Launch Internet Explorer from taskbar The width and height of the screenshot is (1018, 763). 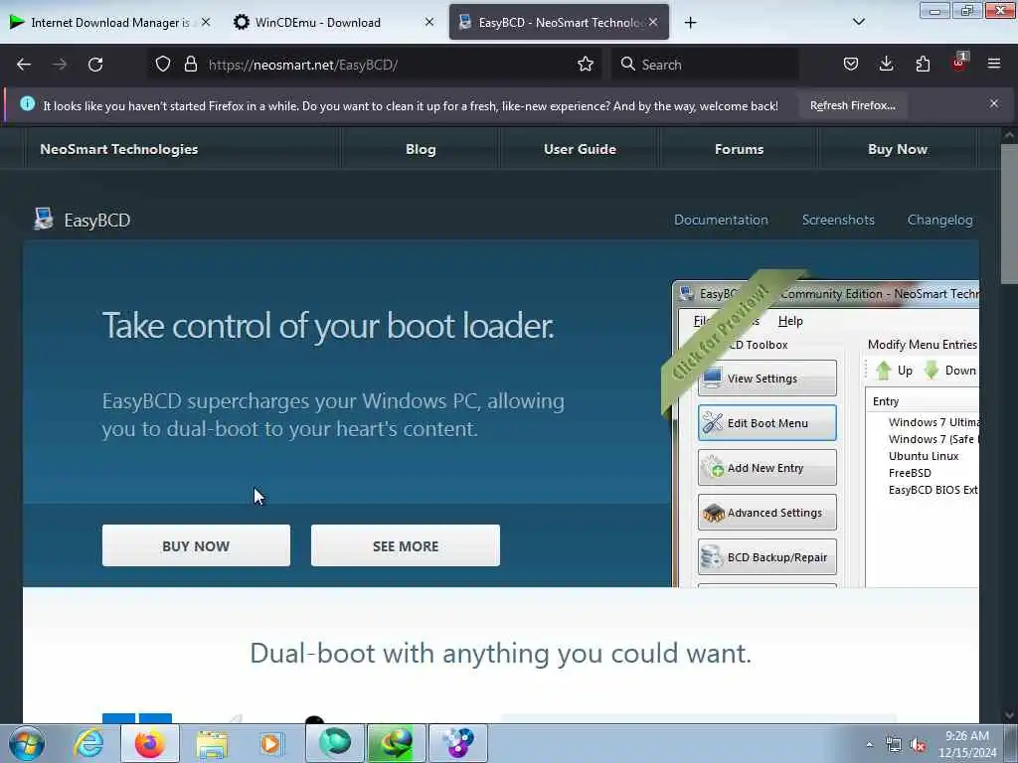pyautogui.click(x=88, y=743)
